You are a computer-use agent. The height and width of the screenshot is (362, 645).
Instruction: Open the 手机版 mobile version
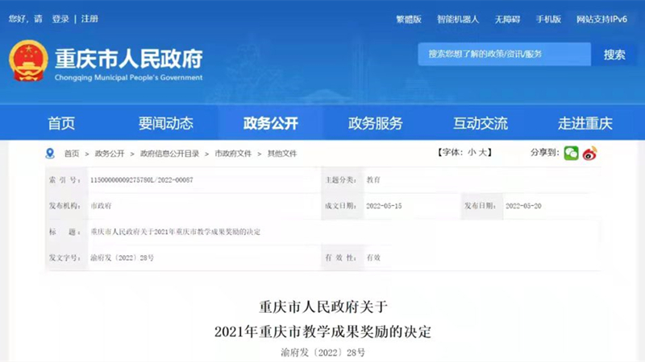tap(548, 19)
